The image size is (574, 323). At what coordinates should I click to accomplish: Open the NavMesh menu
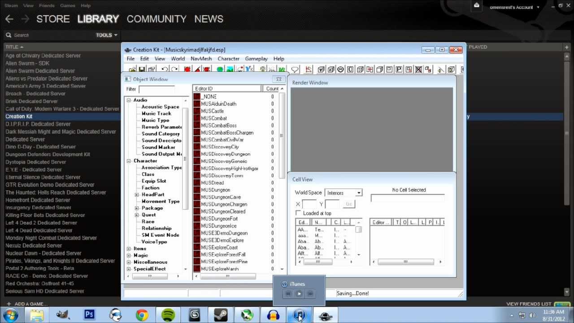coord(201,59)
